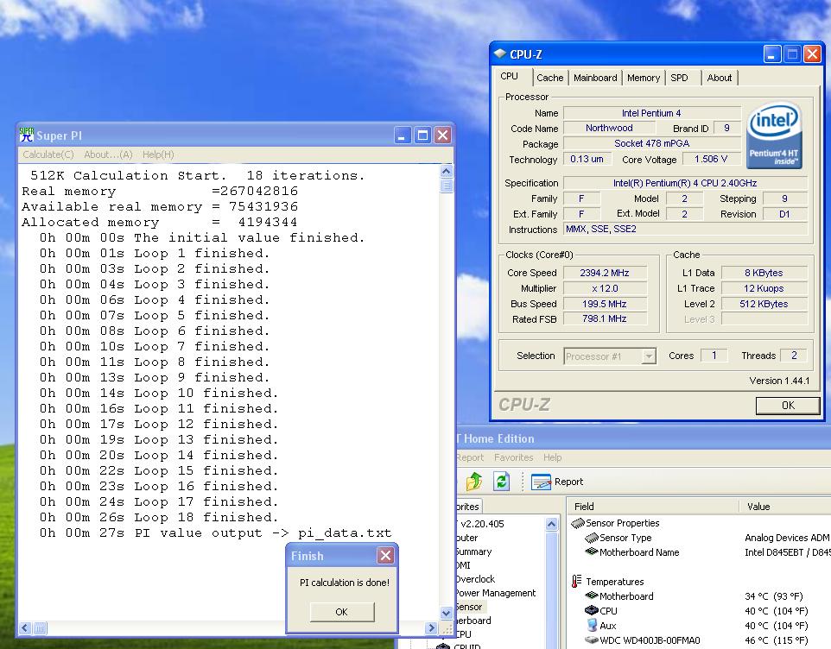Open the SPD tab
Viewport: 831px width, 649px height.
click(x=680, y=78)
